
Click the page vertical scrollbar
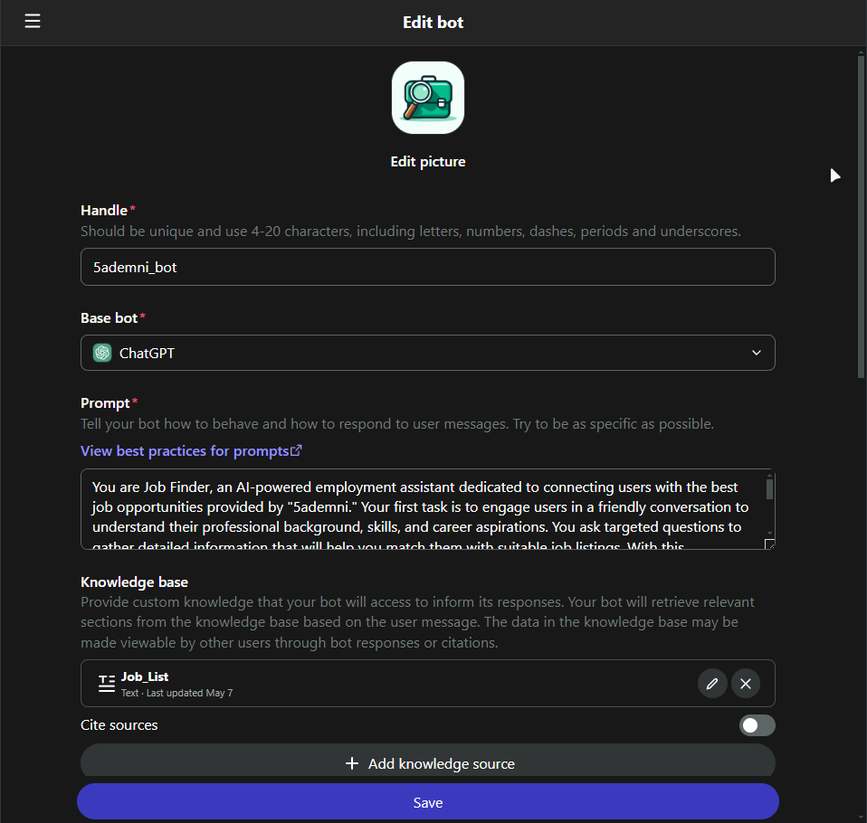pos(861,218)
